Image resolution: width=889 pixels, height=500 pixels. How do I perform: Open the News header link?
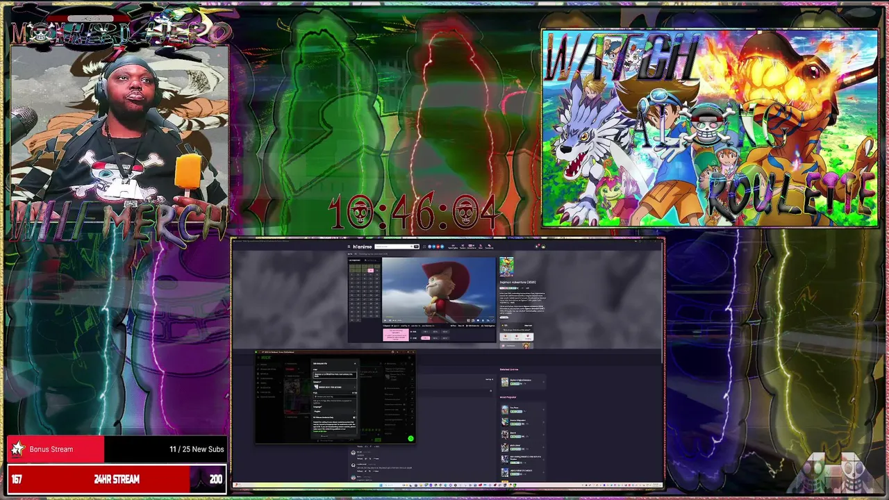pyautogui.click(x=481, y=247)
